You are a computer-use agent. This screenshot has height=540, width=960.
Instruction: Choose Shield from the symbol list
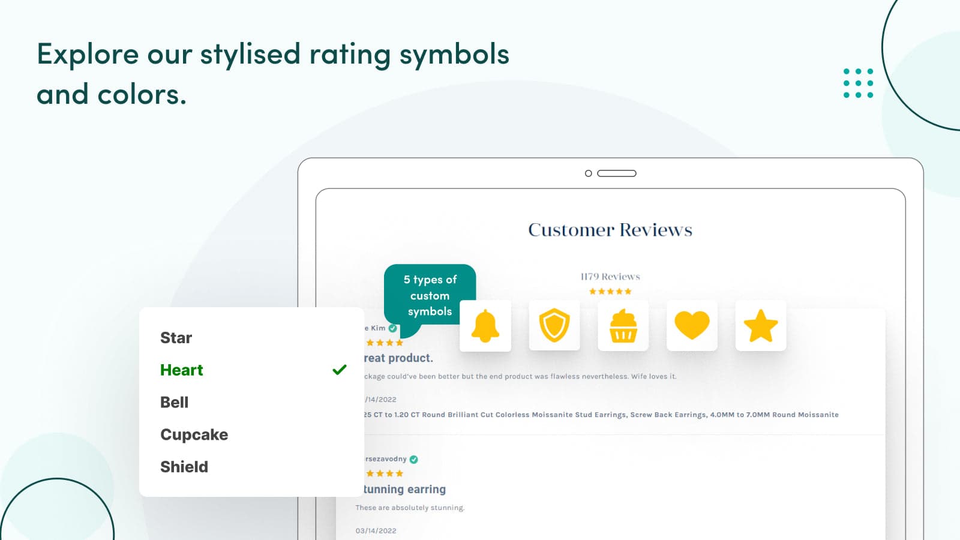[184, 467]
